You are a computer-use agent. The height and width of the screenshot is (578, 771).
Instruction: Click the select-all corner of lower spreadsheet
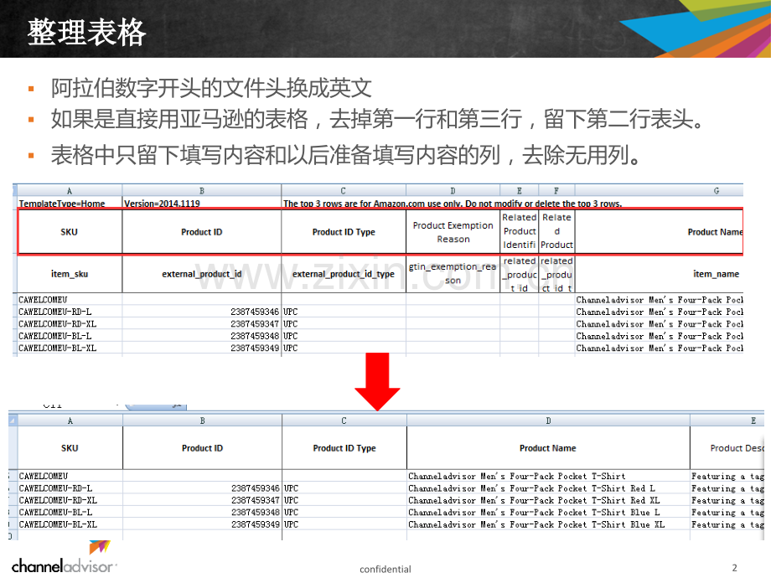tap(13, 421)
